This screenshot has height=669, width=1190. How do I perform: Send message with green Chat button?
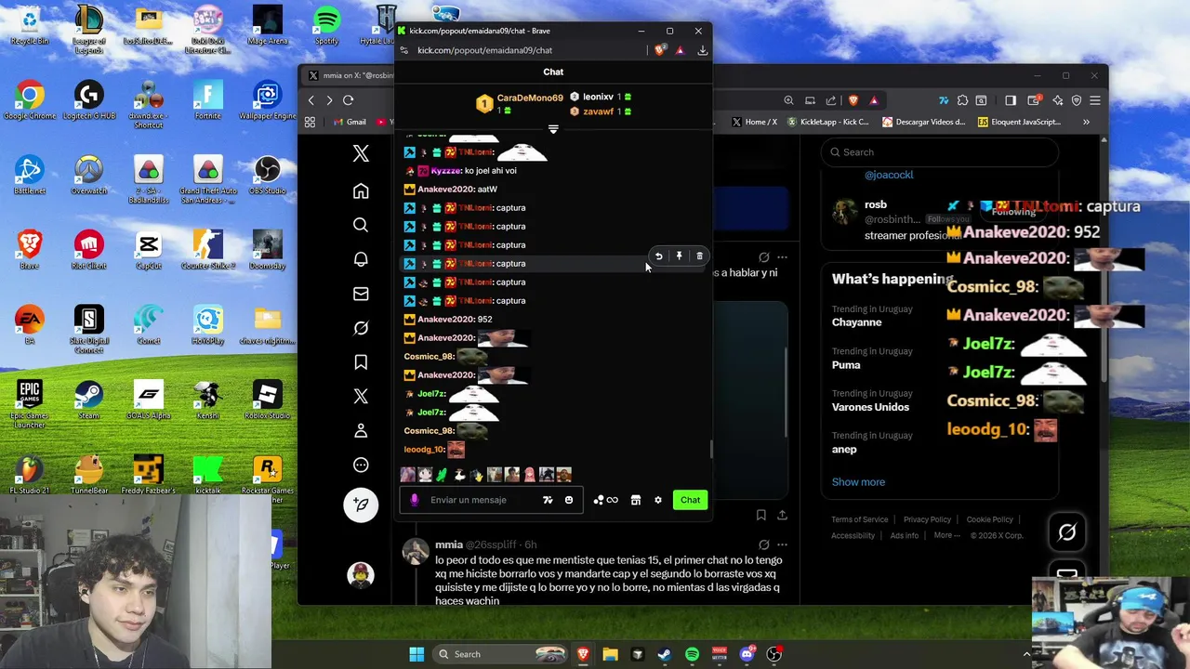(690, 500)
